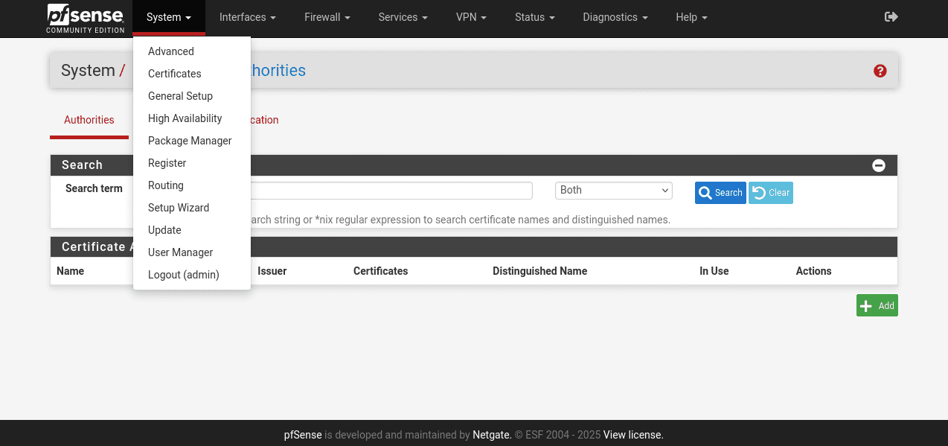Screen dimensions: 948x446
Task: Open the Both search-scope dropdown
Action: [x=613, y=191]
